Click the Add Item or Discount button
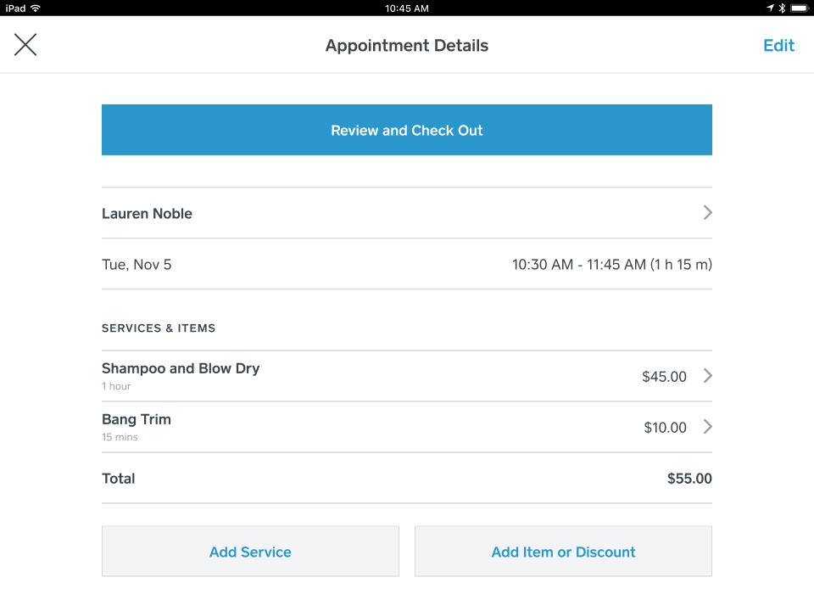The image size is (814, 611). point(563,552)
